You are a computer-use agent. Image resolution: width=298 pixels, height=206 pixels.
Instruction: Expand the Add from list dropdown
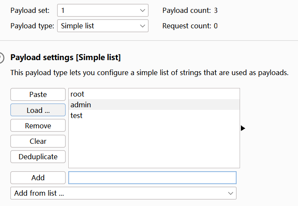(x=123, y=193)
